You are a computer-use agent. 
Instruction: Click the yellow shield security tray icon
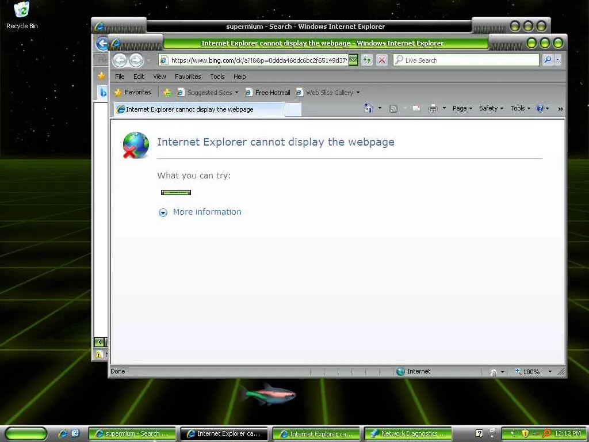(525, 433)
